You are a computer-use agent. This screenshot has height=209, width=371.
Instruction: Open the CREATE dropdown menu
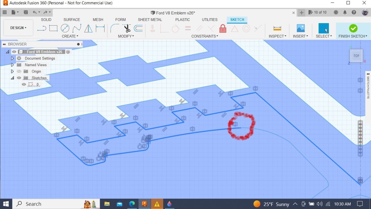(70, 36)
